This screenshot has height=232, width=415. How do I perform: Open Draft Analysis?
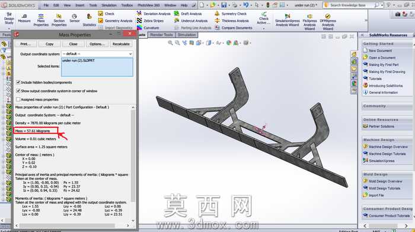point(188,14)
